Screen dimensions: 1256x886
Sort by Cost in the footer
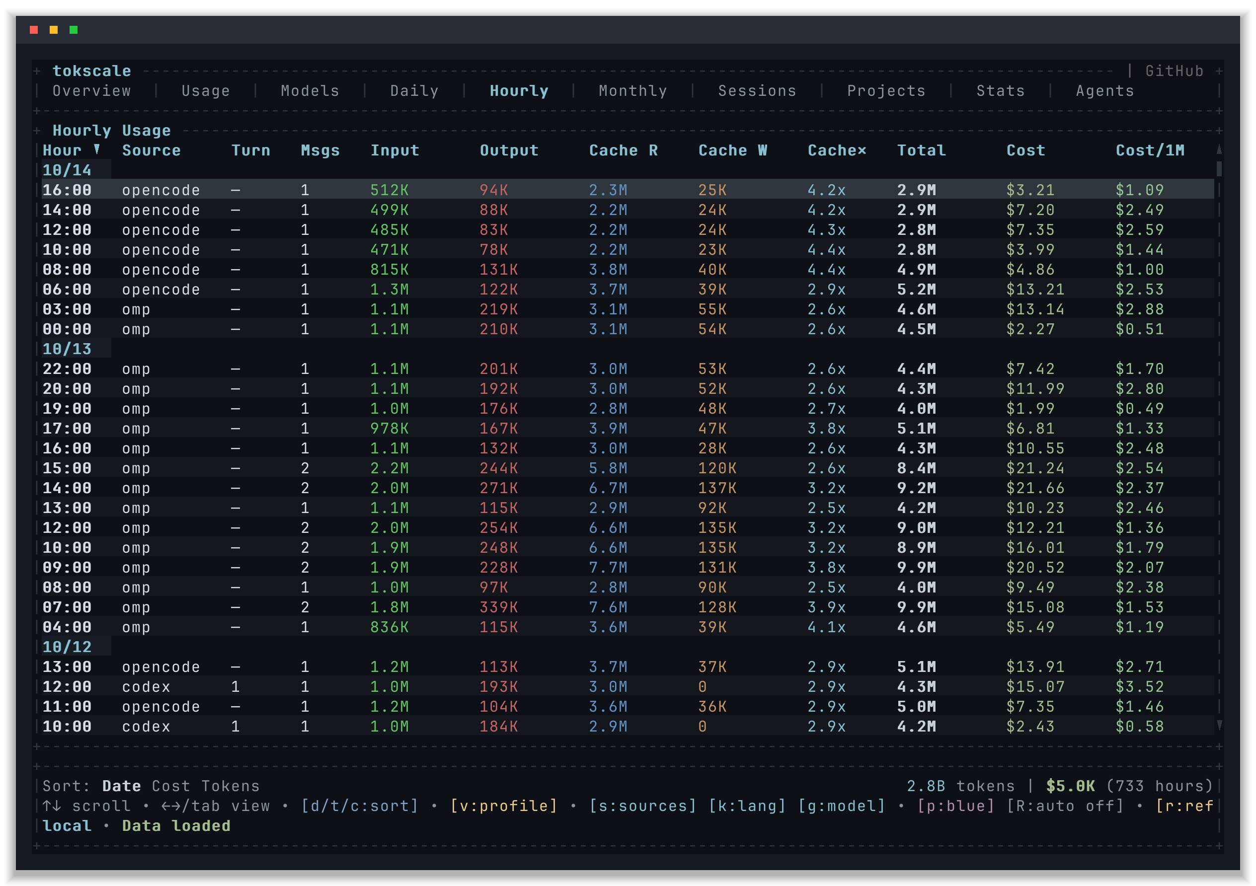click(x=171, y=786)
